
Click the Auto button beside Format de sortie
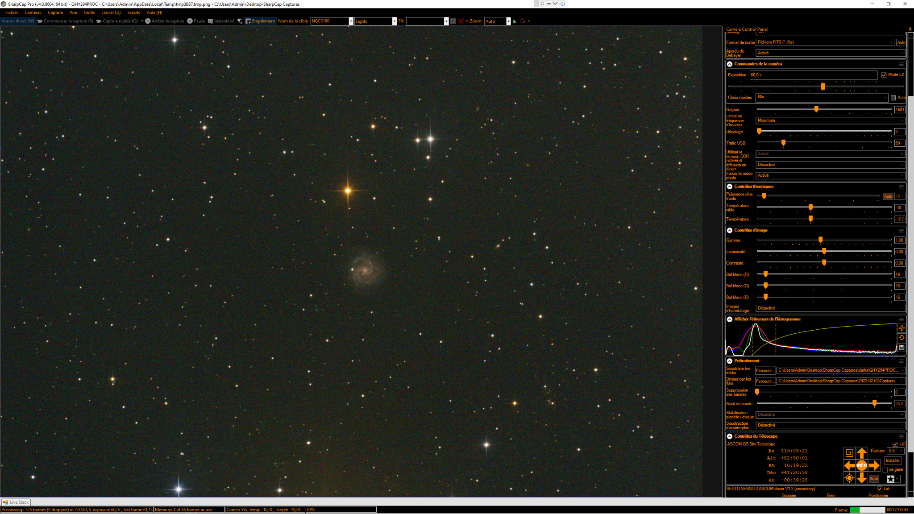901,42
